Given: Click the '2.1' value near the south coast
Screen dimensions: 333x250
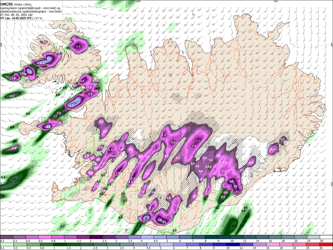Looking at the screenshot, I should click(152, 208).
